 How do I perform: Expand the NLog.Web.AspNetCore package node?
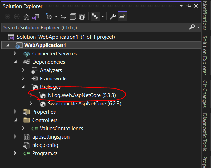tap(31, 95)
